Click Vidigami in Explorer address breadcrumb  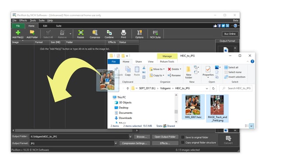coord(165,88)
